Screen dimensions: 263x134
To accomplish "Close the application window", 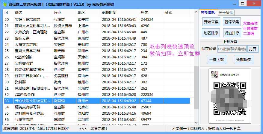I will pyautogui.click(x=254, y=3).
